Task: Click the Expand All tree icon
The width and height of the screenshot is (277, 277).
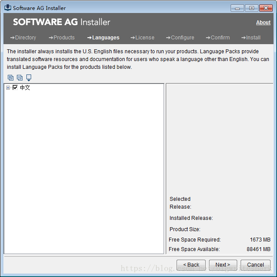Action: 10,77
